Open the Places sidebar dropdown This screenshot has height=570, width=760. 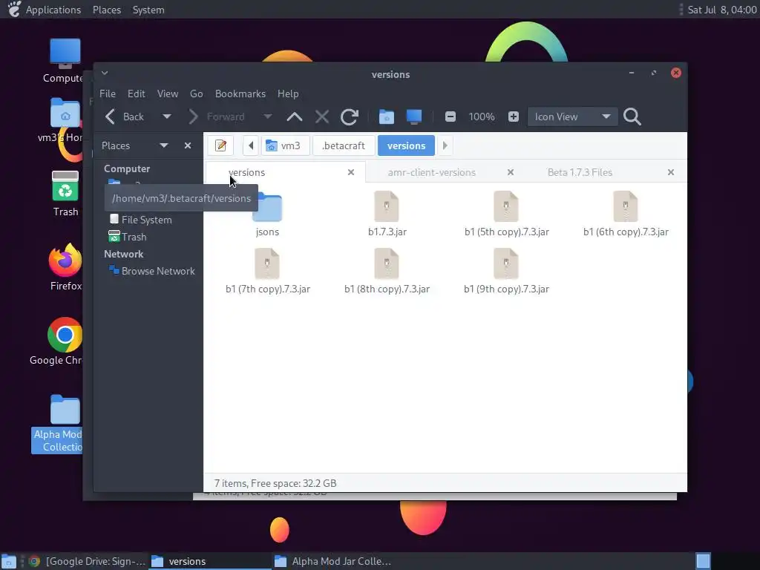pos(164,145)
